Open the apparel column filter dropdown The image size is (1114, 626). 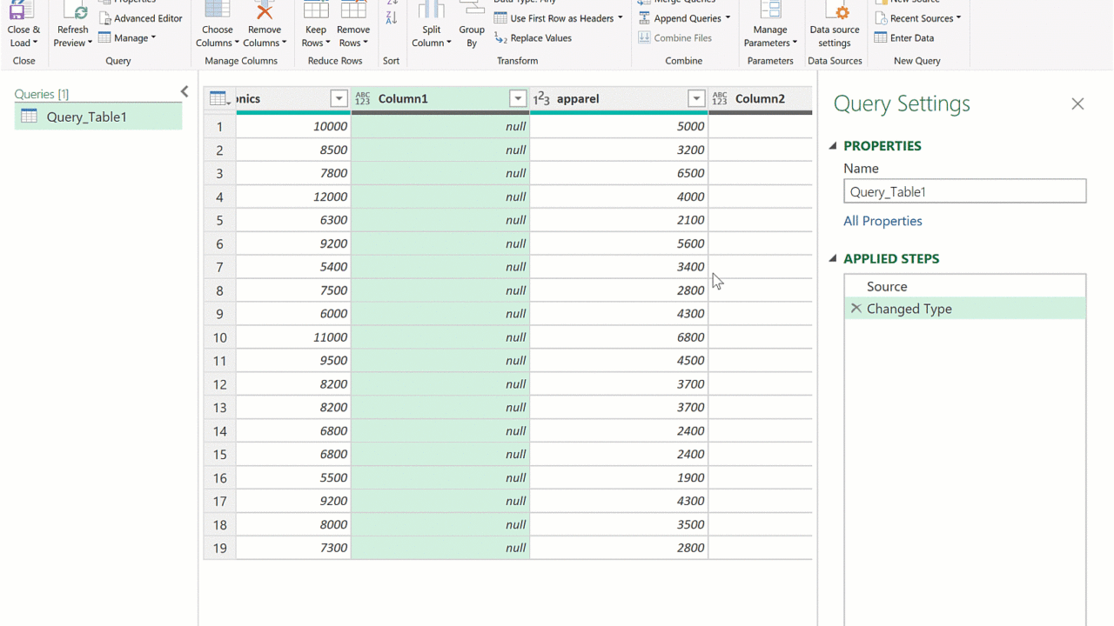(696, 99)
